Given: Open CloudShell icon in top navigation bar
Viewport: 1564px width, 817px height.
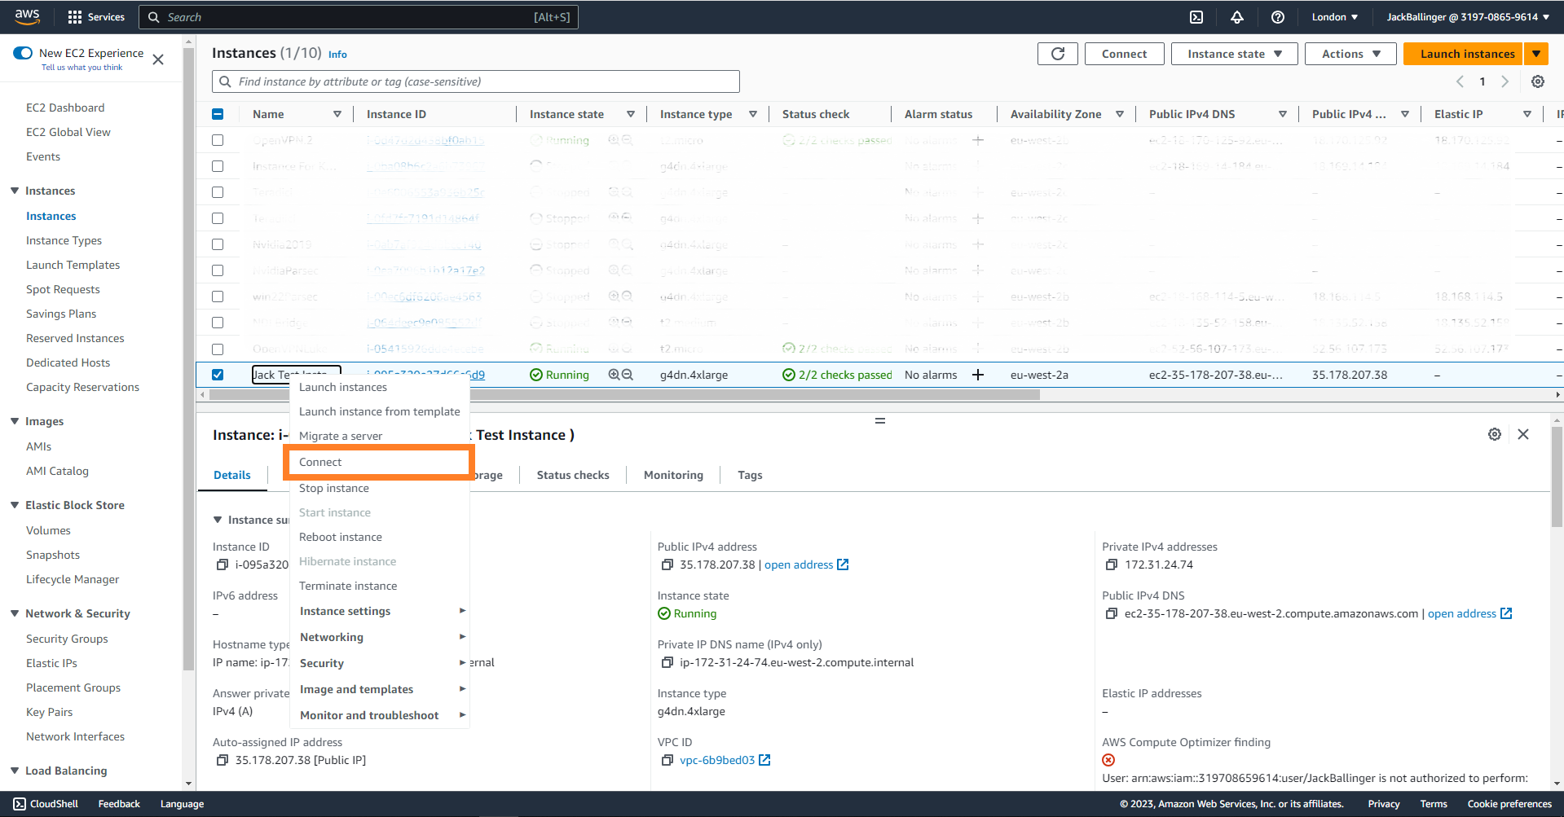Looking at the screenshot, I should (1196, 17).
